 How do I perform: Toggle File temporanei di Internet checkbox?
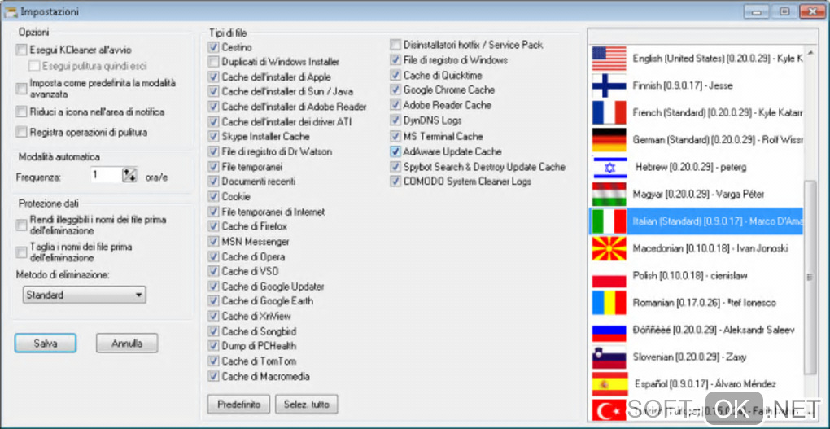click(x=213, y=212)
